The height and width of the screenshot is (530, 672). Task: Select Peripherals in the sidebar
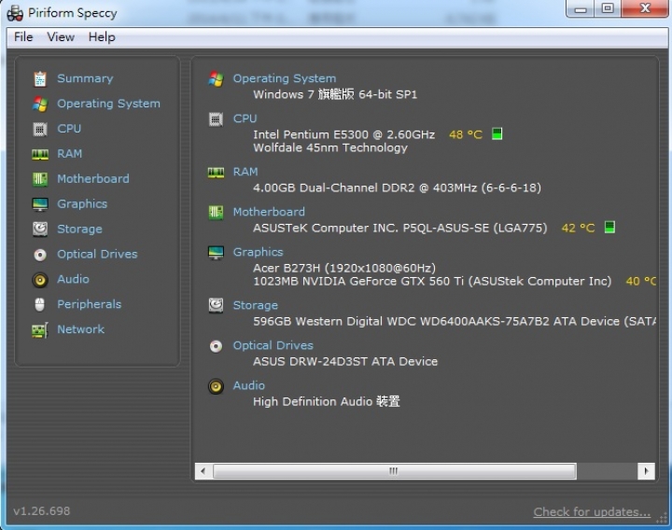click(x=90, y=304)
